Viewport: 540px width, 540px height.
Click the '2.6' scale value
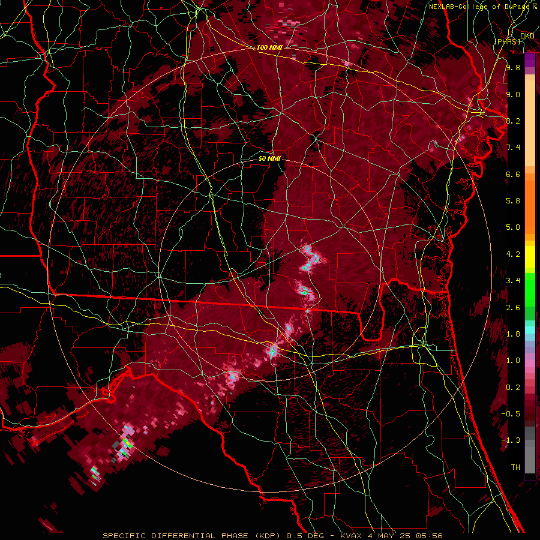point(513,308)
